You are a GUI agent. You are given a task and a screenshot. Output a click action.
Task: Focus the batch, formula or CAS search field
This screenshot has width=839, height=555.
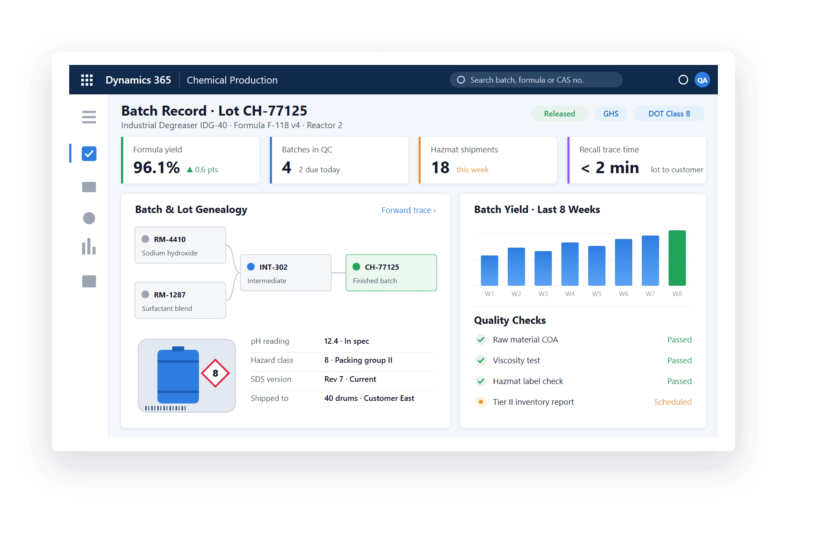536,80
